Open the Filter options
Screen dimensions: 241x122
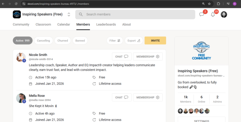[115, 41]
